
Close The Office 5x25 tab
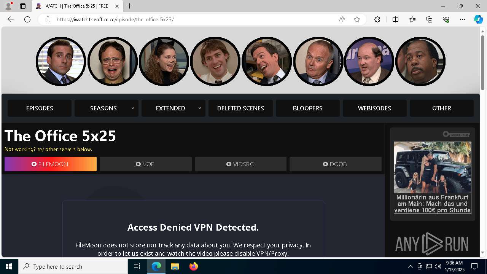(117, 6)
